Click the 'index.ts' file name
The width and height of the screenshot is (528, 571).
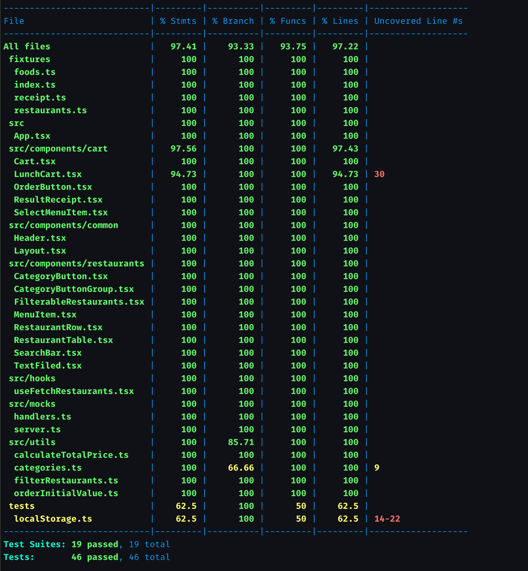pyautogui.click(x=35, y=85)
